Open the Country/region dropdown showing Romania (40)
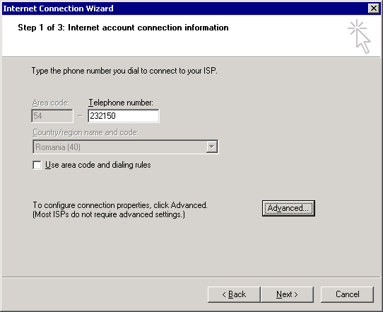383x312 pixels. 125,147
